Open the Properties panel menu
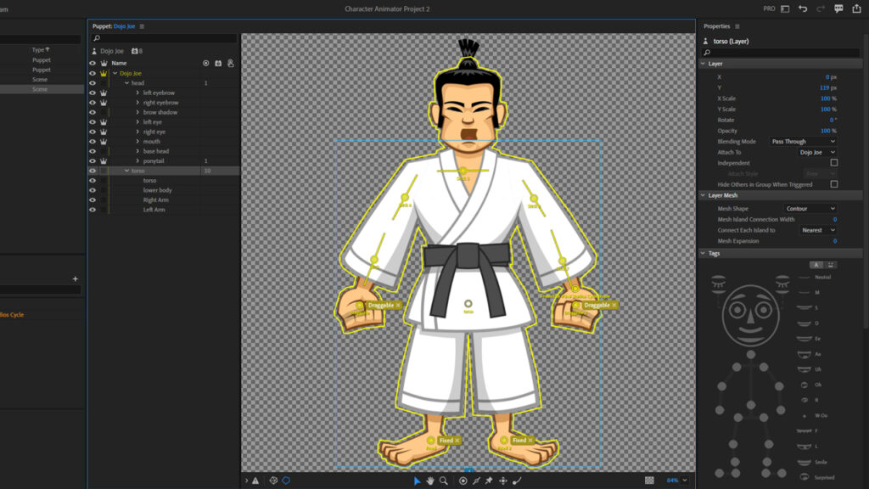This screenshot has height=489, width=869. click(737, 26)
